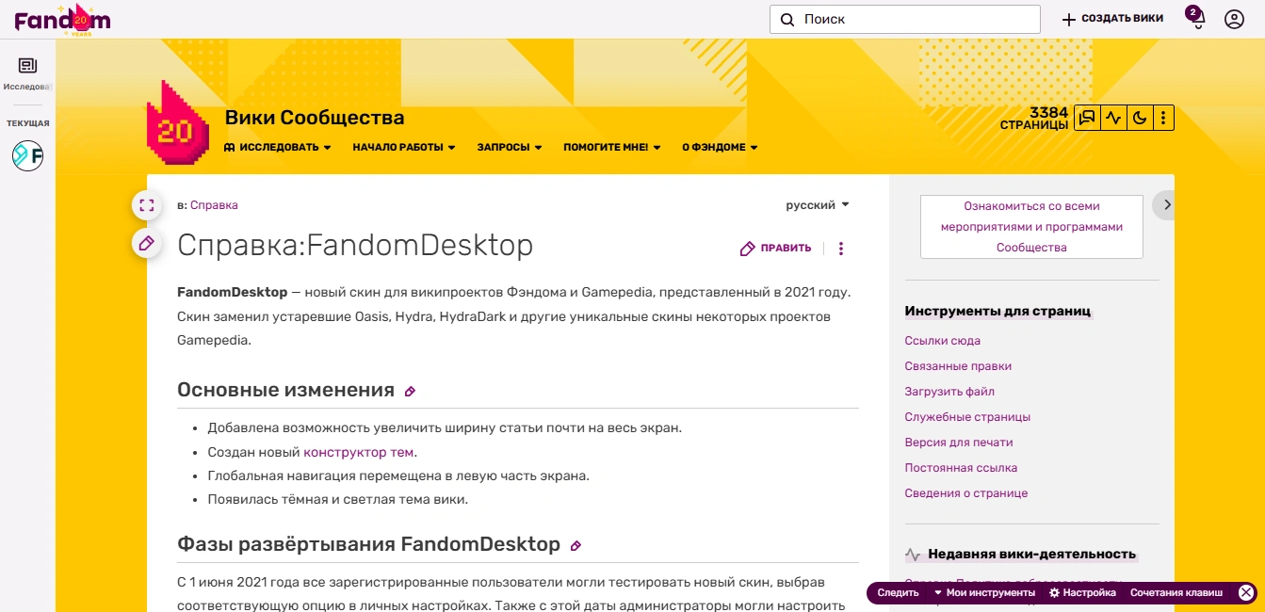Edit the Основные изменения section pencil
1265x612 pixels.
410,391
